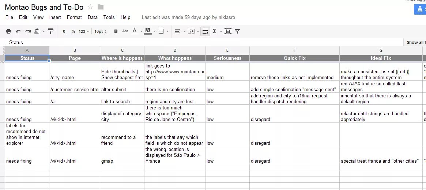Expand the merge cells dropdown arrow
Viewport: 426px width, 190px height.
(198, 32)
